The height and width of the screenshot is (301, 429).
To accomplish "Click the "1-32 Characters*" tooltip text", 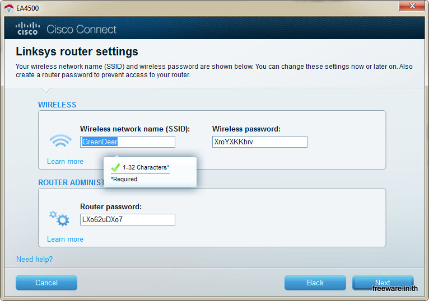I will tap(146, 167).
